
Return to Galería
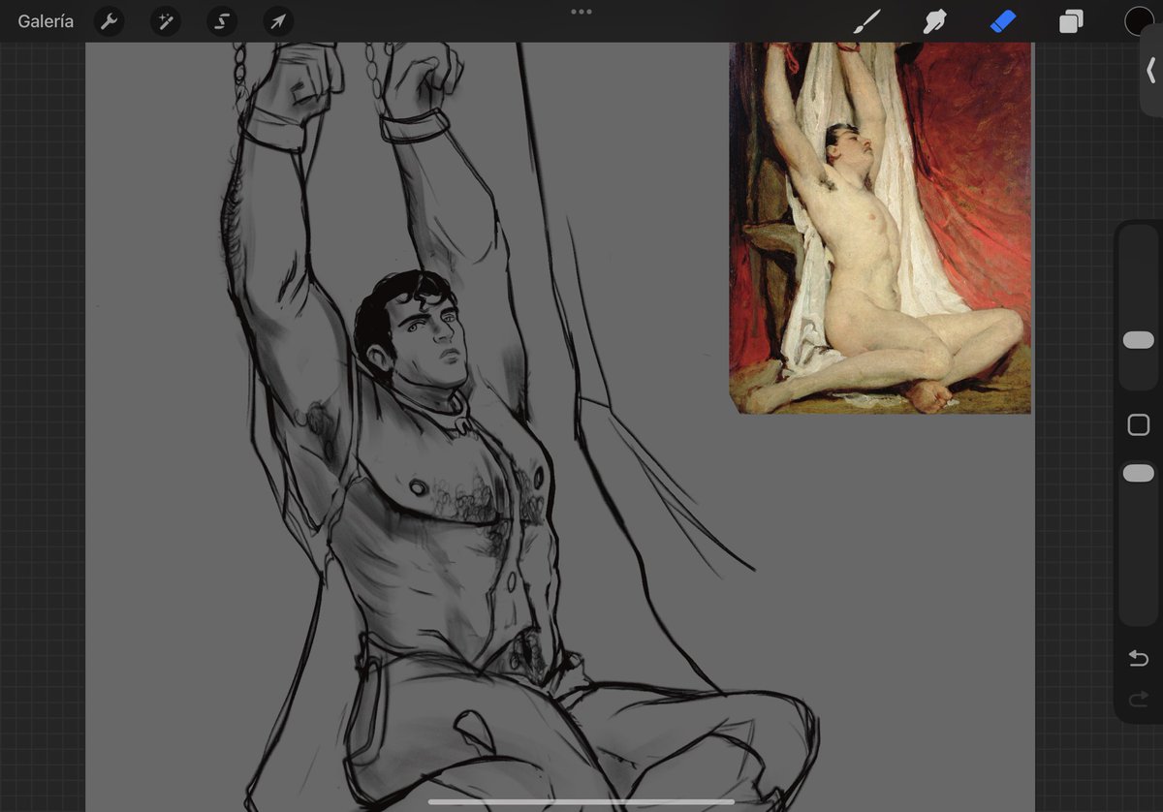[x=45, y=20]
